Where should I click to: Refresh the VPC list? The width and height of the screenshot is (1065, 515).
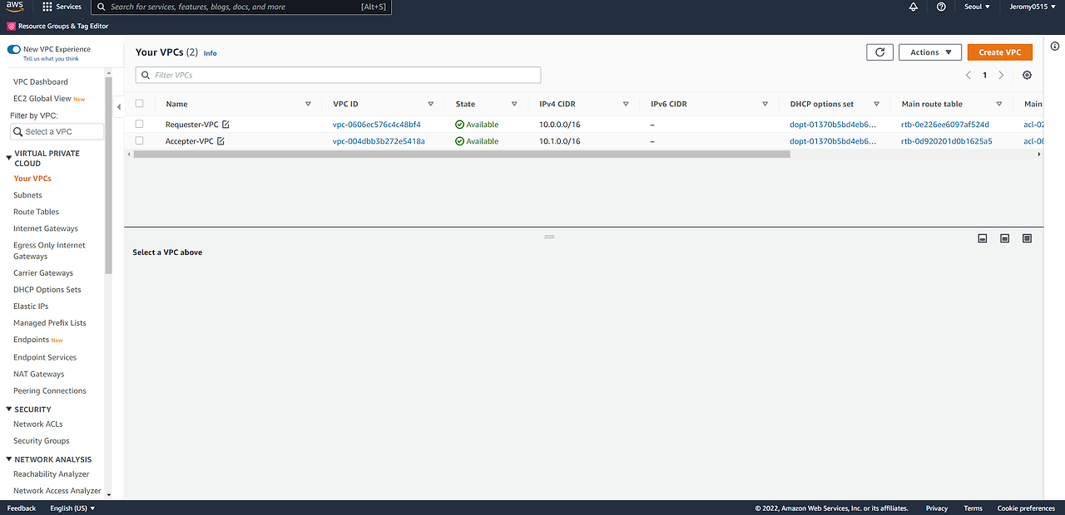[x=879, y=52]
